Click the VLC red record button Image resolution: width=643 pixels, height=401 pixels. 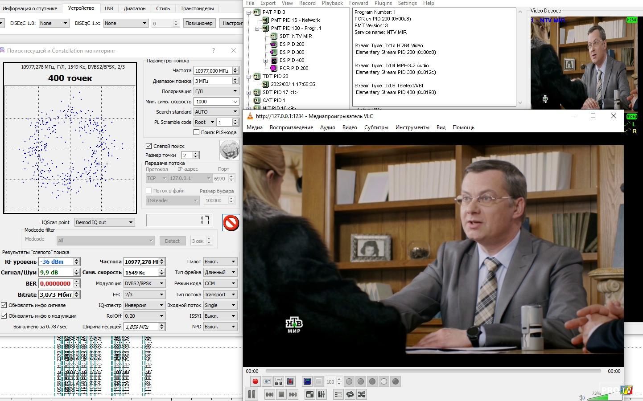255,381
